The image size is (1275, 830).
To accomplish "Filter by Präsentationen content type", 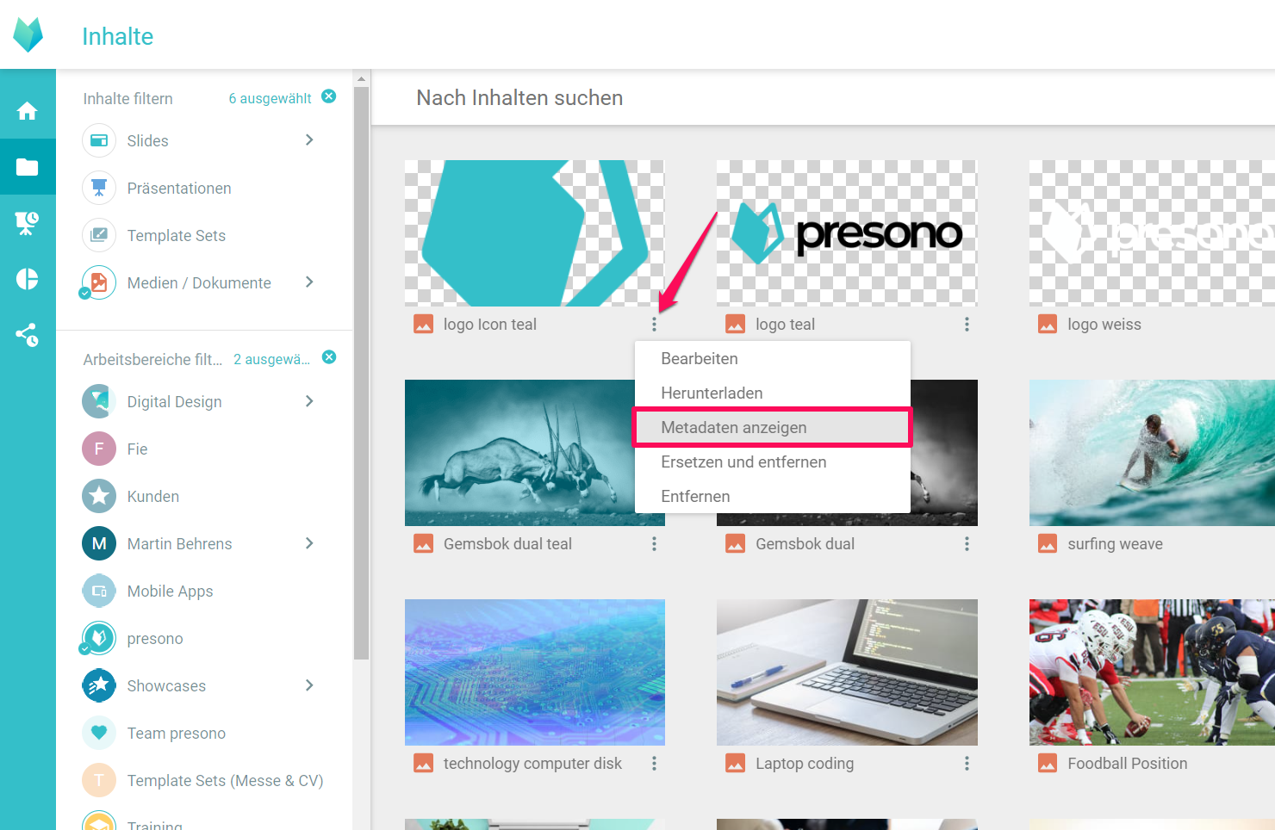I will pyautogui.click(x=179, y=188).
